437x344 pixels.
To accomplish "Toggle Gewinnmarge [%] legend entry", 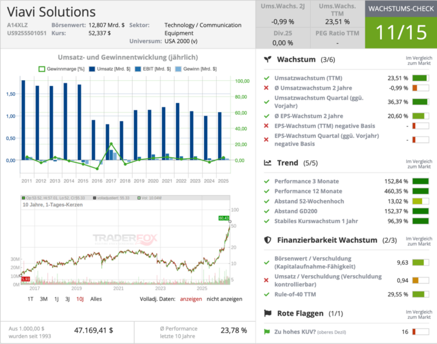I will 61,69.
